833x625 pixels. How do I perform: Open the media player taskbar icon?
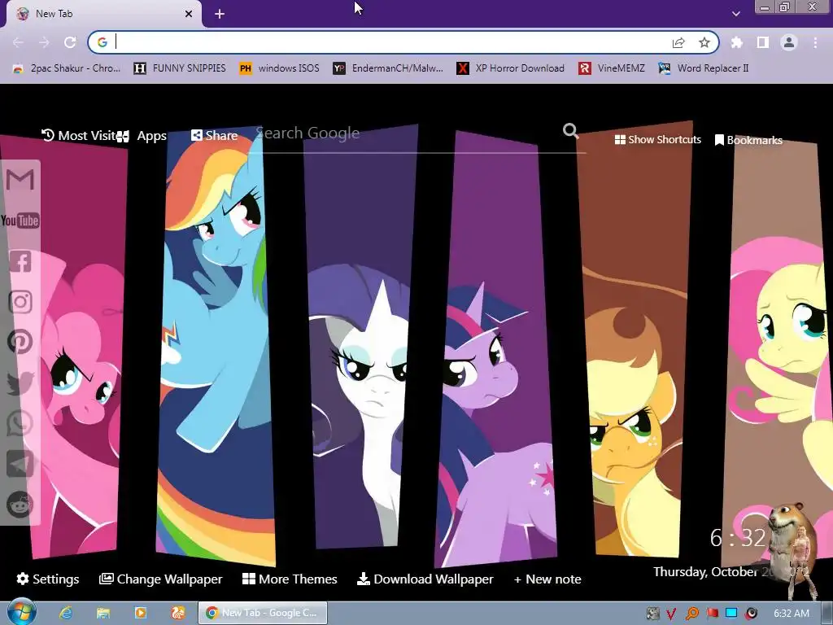pyautogui.click(x=141, y=613)
